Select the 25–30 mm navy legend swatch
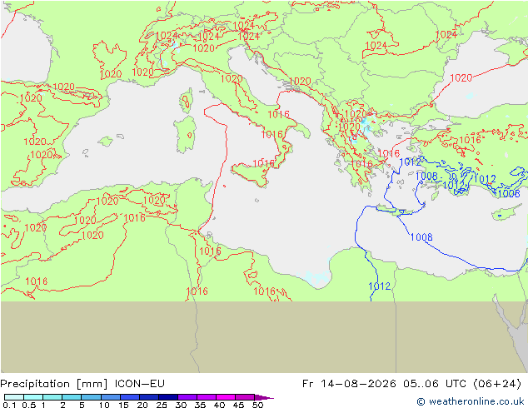Viewport: 528px width, 408px height. [168, 397]
